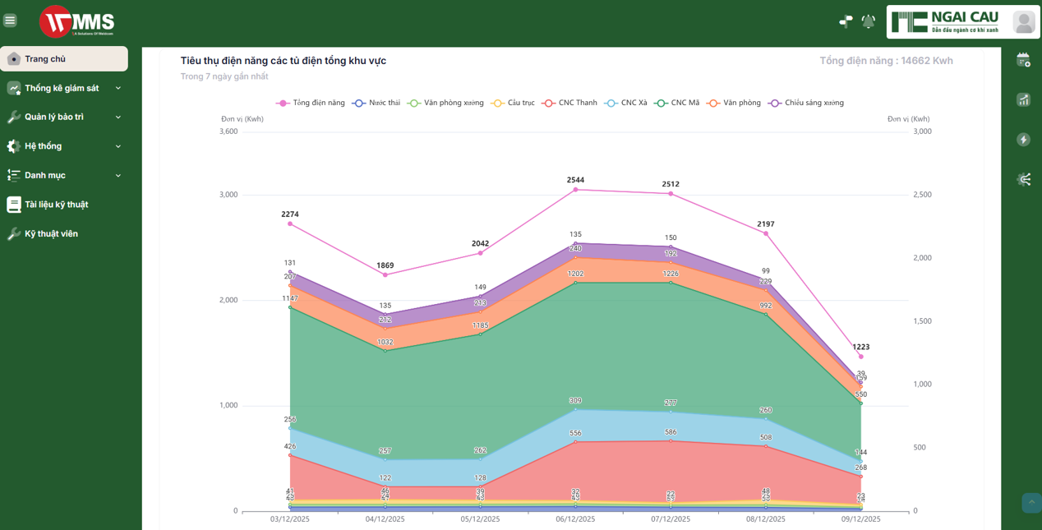The height and width of the screenshot is (530, 1042).
Task: Open the Kỹ thuật viên section
Action: click(51, 234)
